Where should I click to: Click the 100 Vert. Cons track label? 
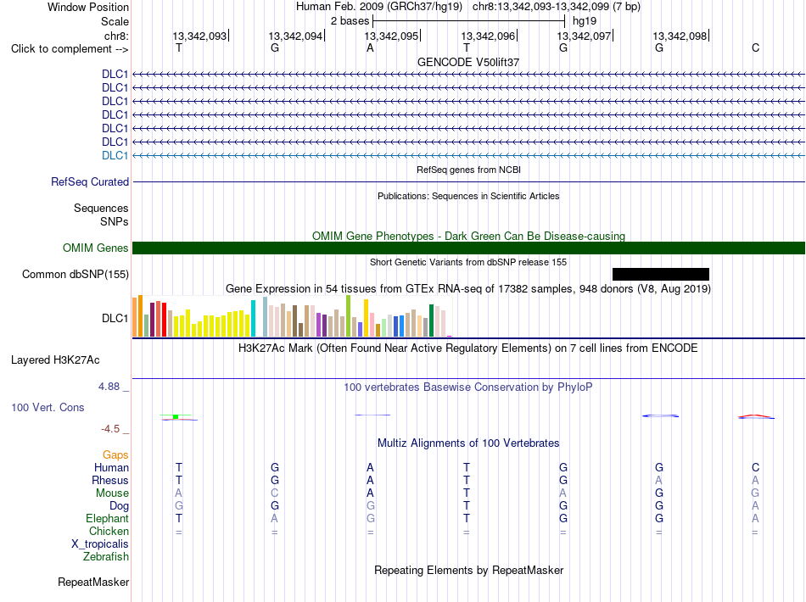[x=48, y=407]
